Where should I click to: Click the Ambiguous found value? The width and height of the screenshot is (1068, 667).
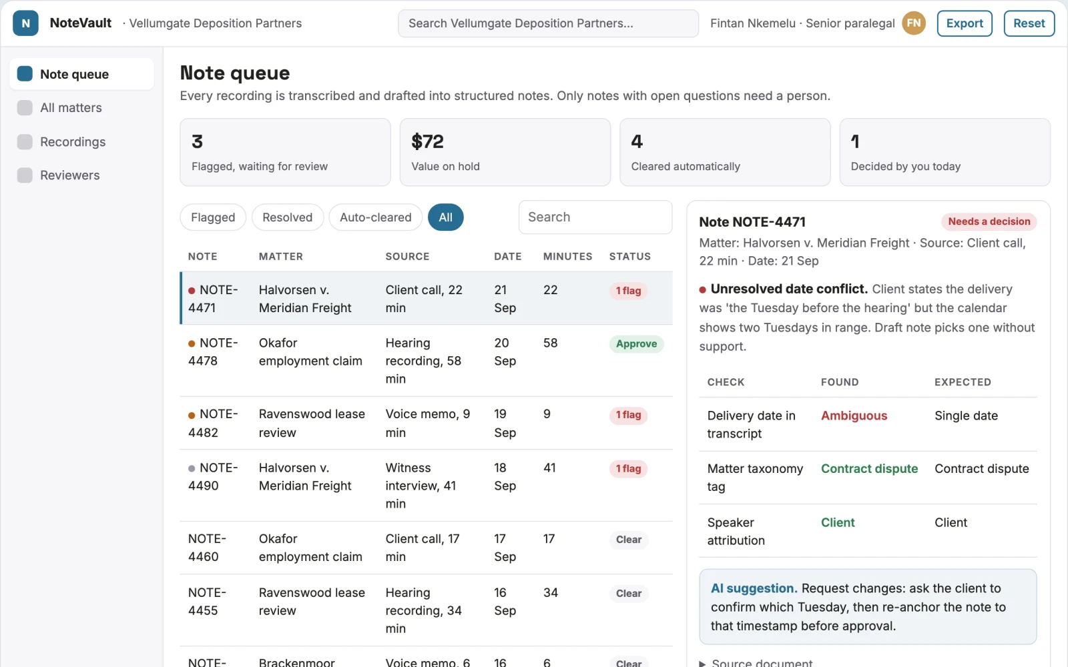[854, 416]
